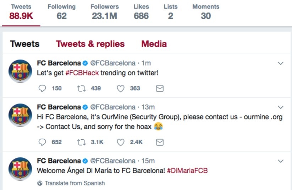Like the OurMine security group tweet
This screenshot has height=190, width=292.
tap(121, 142)
